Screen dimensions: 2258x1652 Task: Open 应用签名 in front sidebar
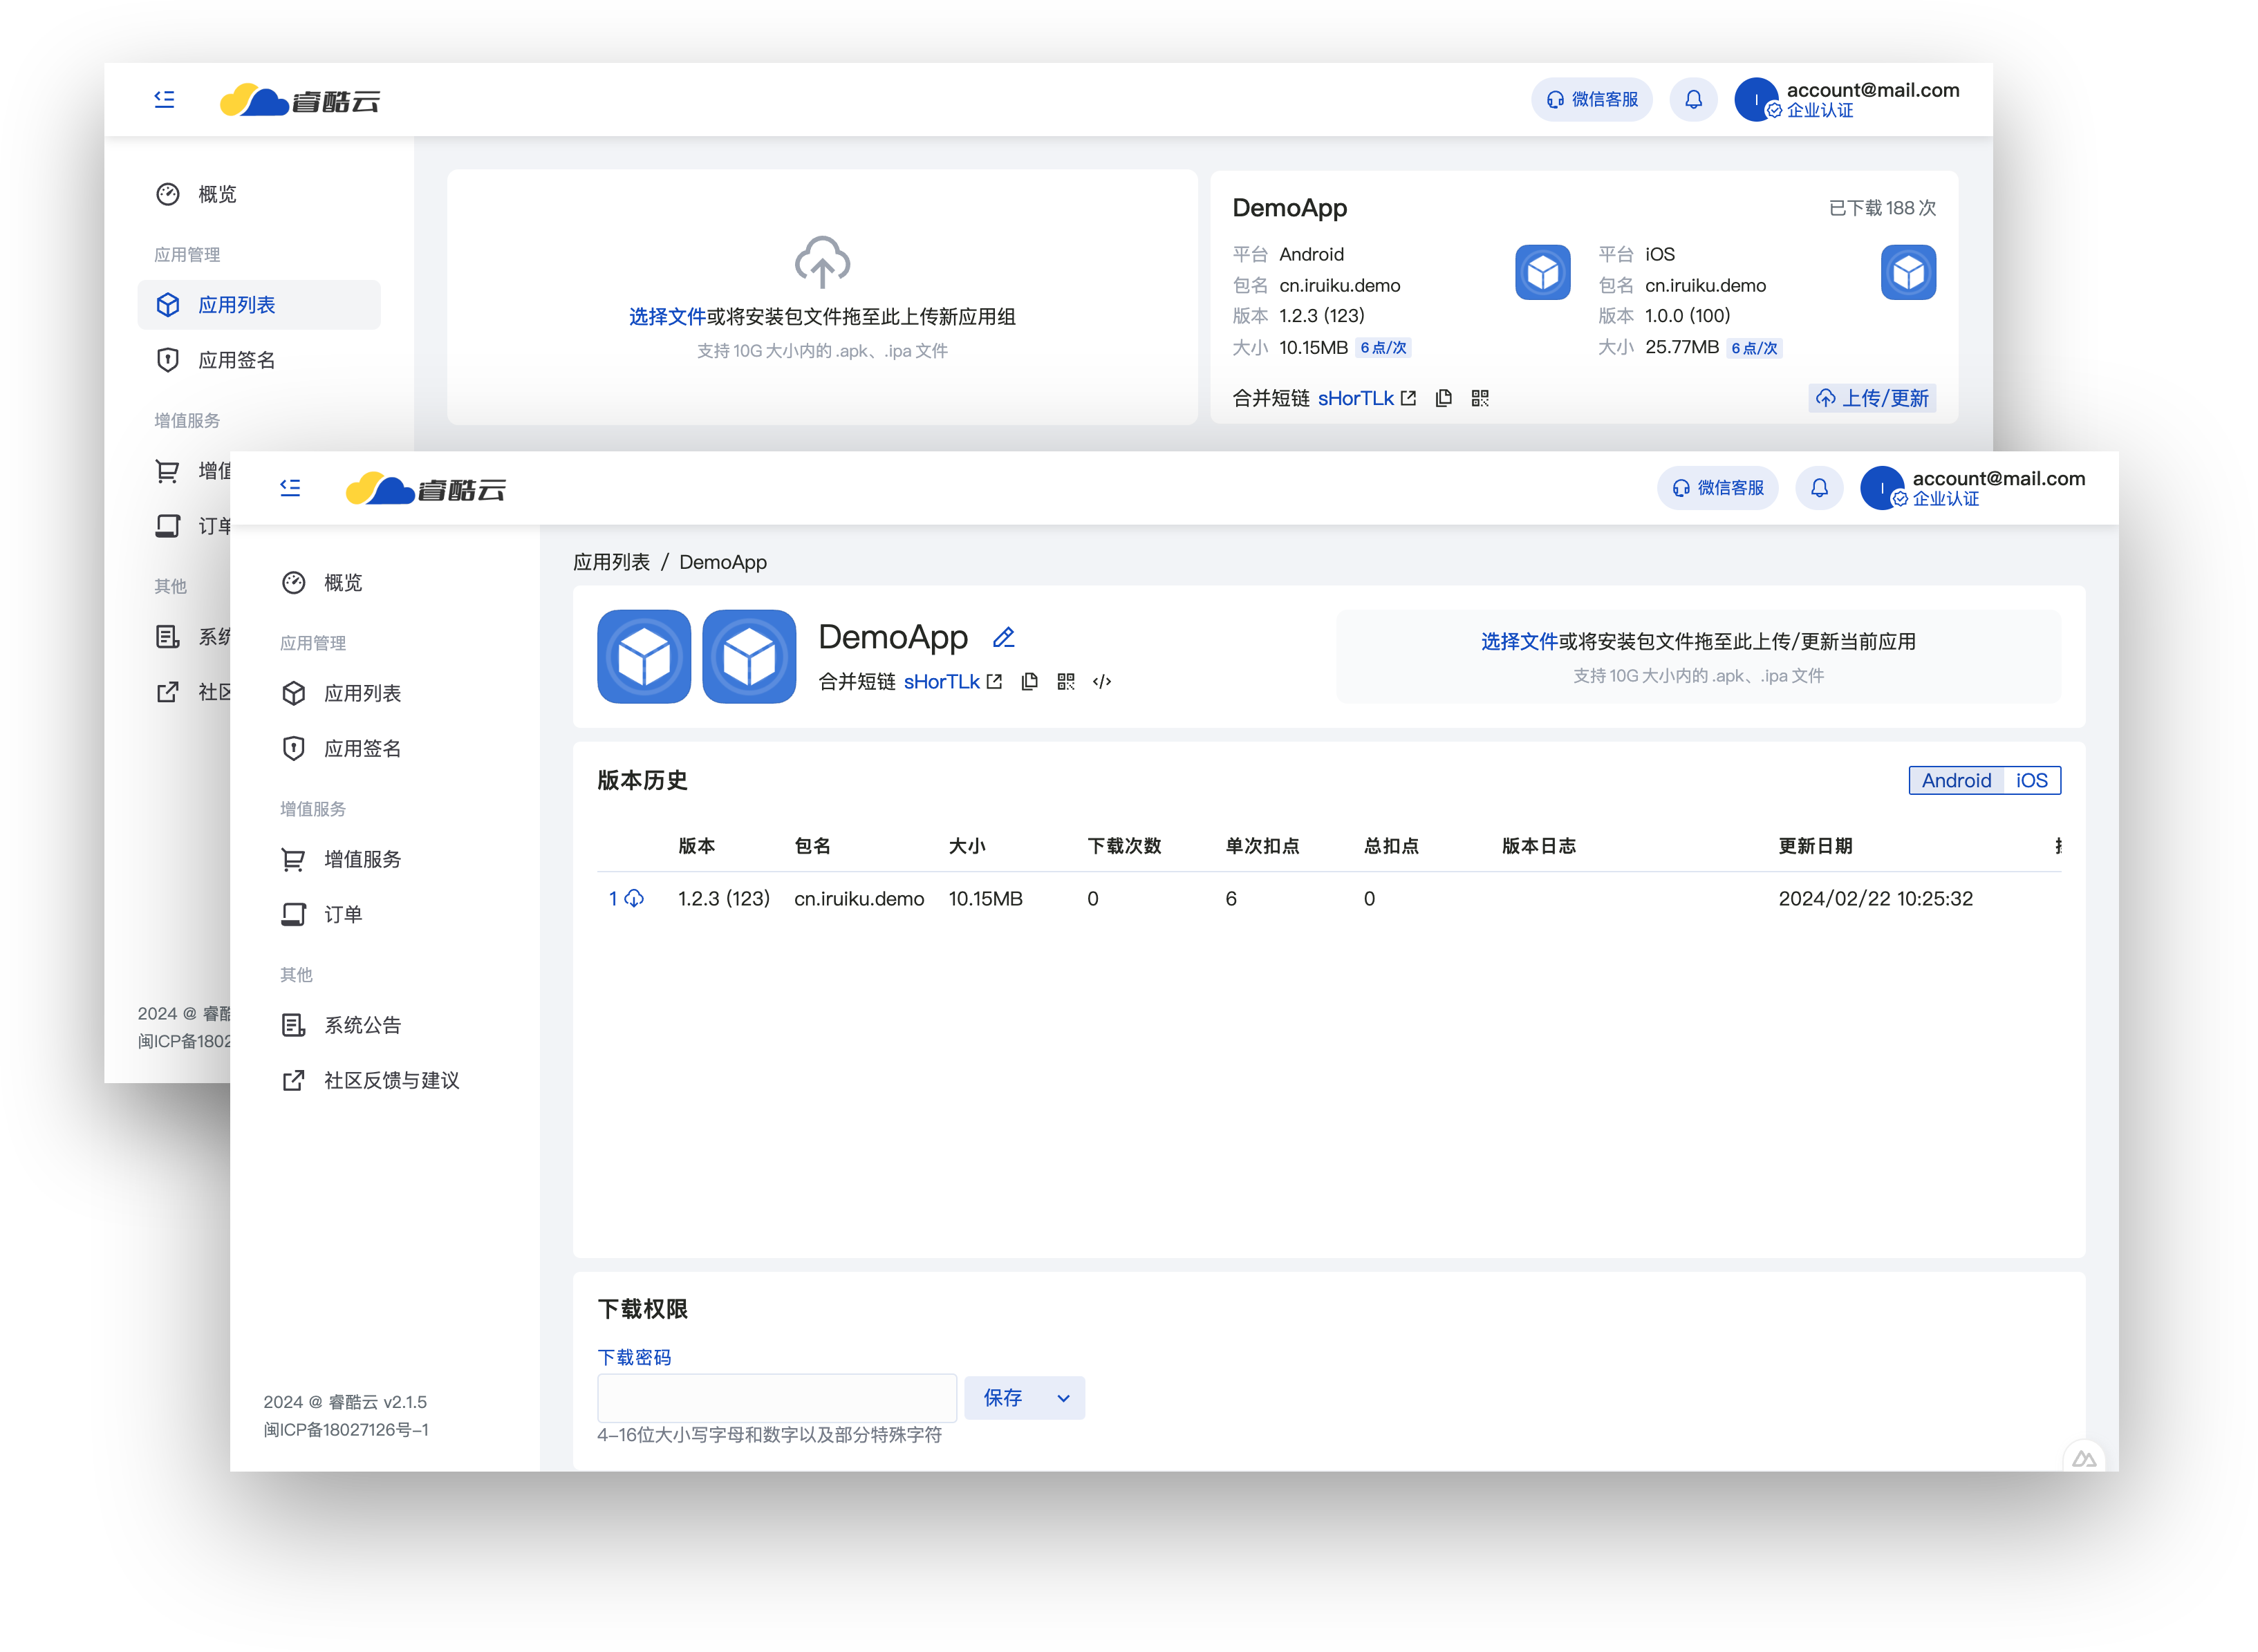(362, 748)
